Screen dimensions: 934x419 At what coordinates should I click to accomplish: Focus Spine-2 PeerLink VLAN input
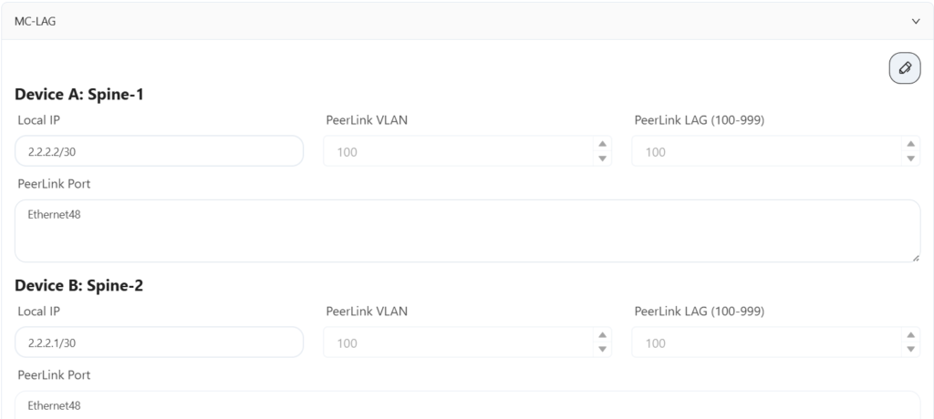pyautogui.click(x=456, y=342)
